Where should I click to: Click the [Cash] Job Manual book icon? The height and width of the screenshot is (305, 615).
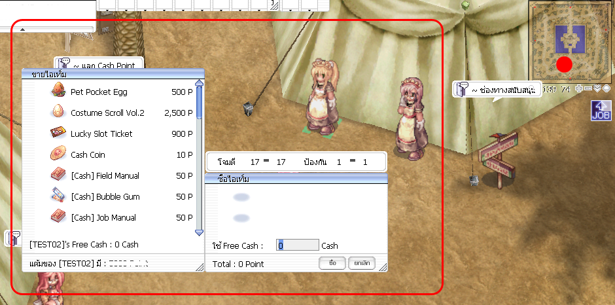pyautogui.click(x=58, y=217)
